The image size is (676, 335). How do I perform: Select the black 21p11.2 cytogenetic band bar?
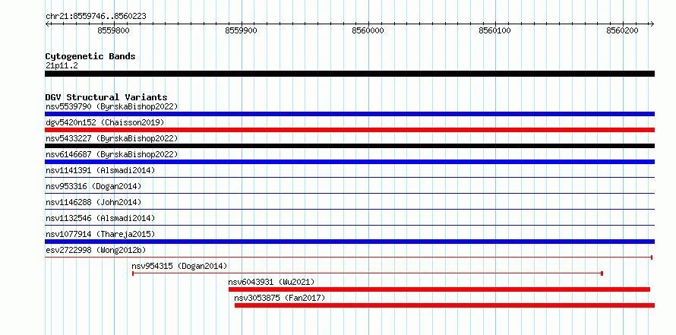[349, 74]
